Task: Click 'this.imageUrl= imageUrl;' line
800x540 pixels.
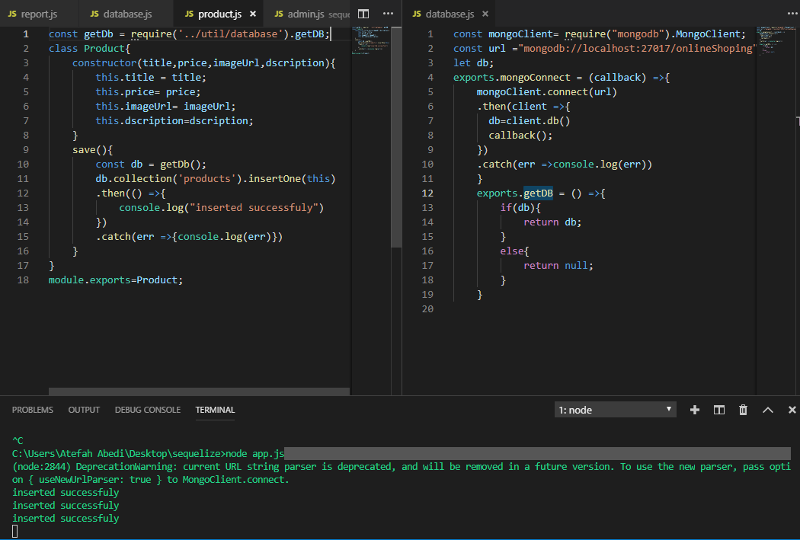Action: tap(165, 106)
